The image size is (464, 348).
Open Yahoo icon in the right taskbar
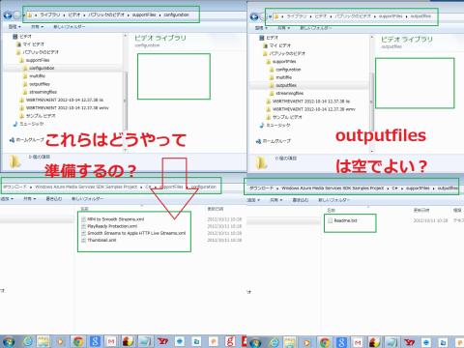pos(409,342)
